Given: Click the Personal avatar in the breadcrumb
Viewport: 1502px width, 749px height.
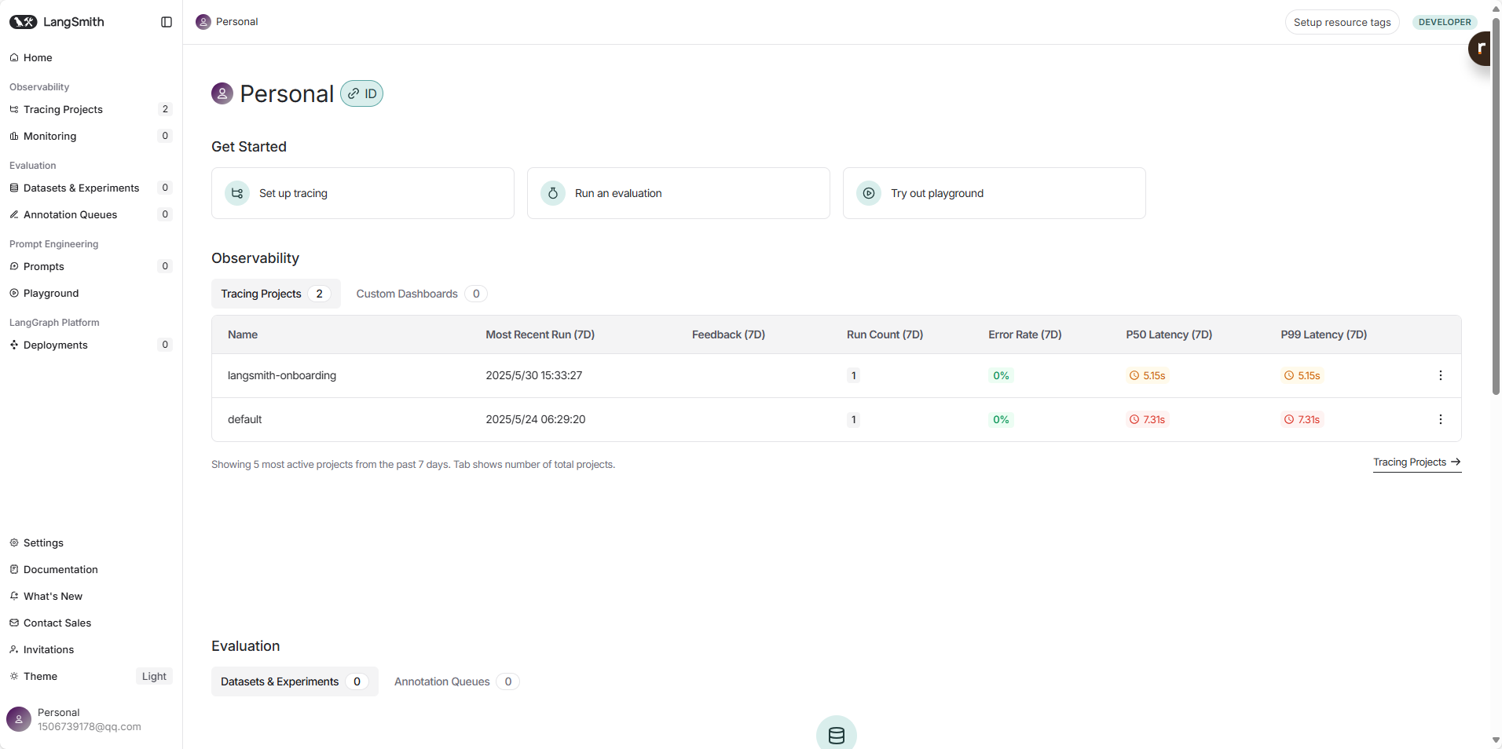Looking at the screenshot, I should [203, 22].
